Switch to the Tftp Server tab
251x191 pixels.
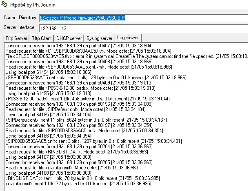15,38
